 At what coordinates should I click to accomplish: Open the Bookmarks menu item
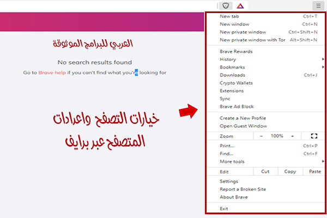(266, 67)
